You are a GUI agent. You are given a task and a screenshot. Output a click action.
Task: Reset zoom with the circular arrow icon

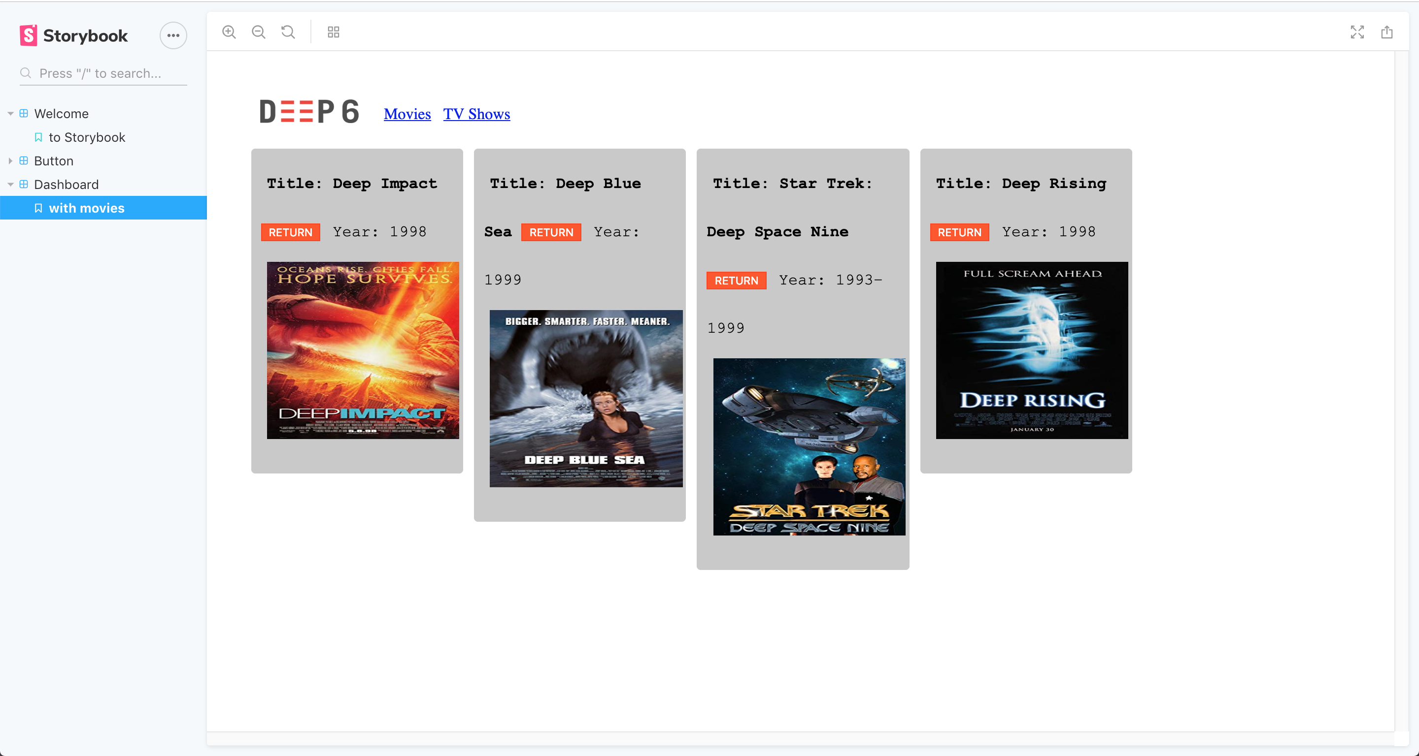[288, 32]
